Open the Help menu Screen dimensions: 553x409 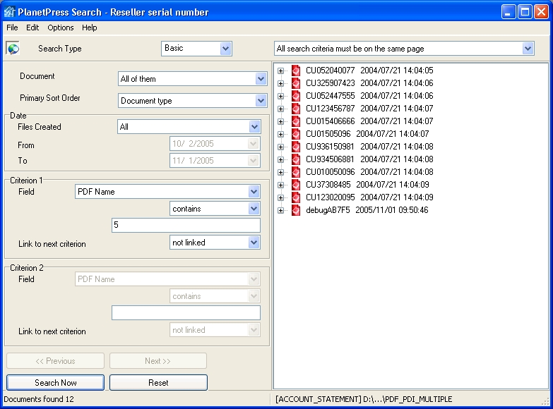(x=90, y=28)
